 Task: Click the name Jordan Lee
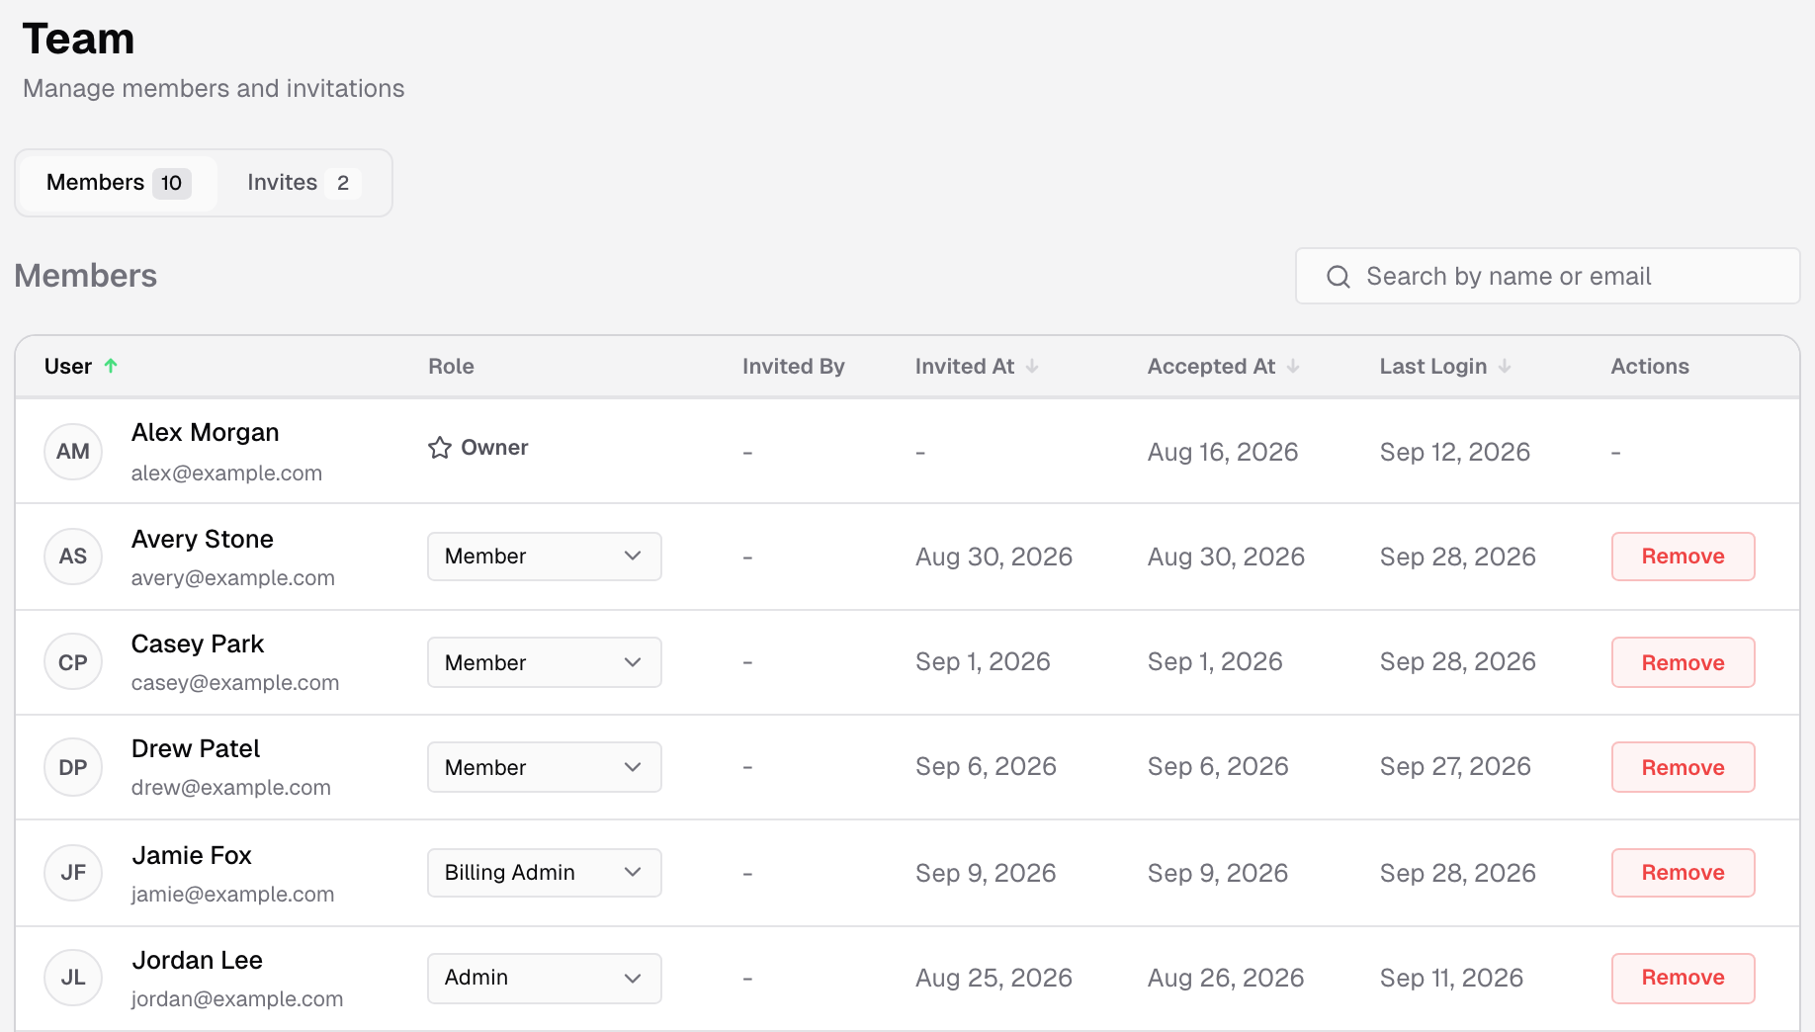click(198, 960)
